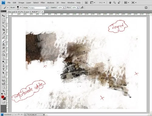152x116 pixels.
Task: Open the Brush preset picker arrow
Action: pos(21,8)
